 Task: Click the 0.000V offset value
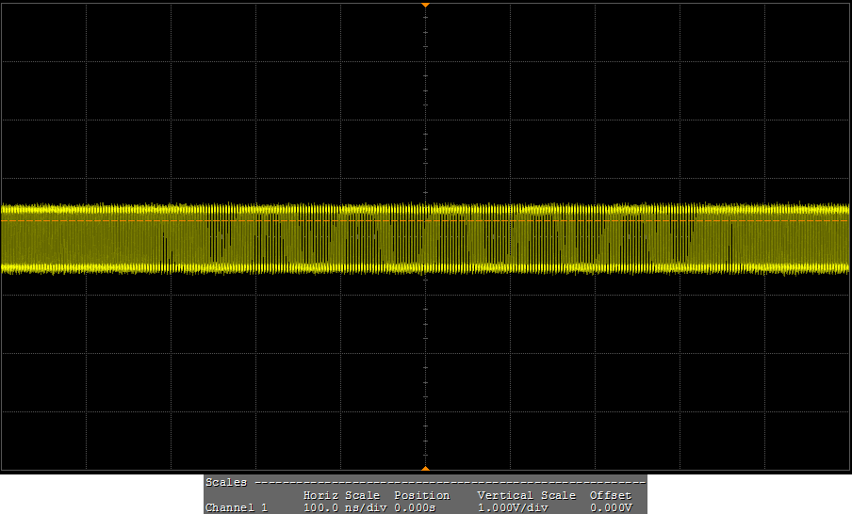pos(609,507)
